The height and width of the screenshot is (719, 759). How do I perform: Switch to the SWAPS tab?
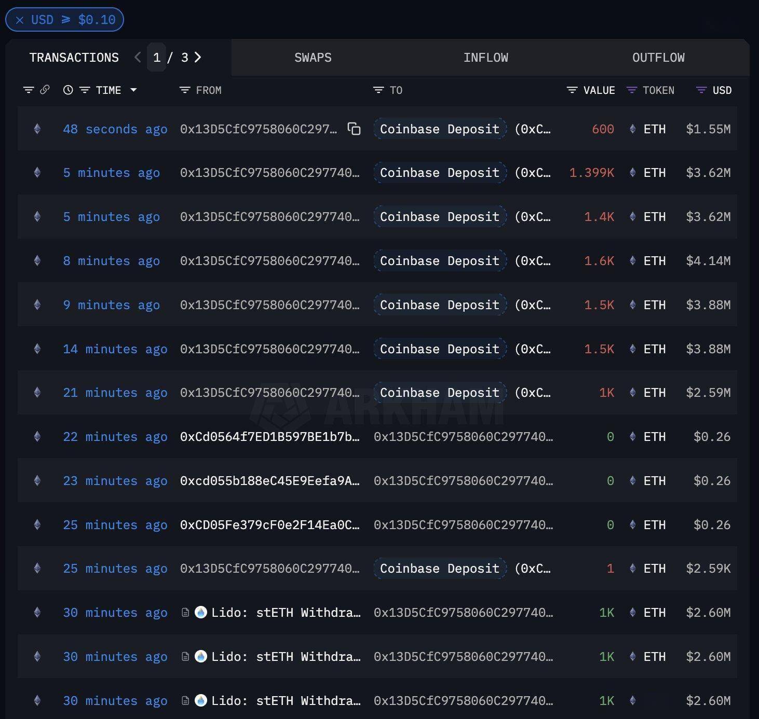click(313, 58)
